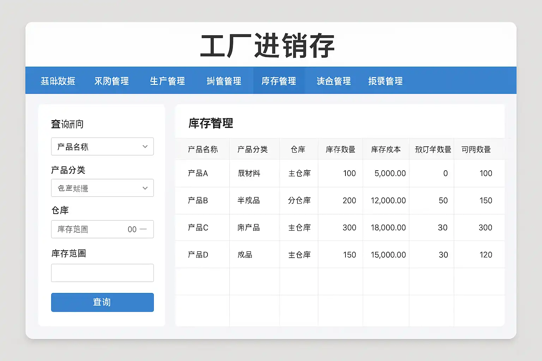The image size is (542, 361).
Task: Click the empty text box above 查询 button
Action: [x=102, y=273]
